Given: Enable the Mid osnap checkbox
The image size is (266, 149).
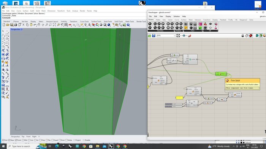Looking at the screenshot, I should 23,140.
